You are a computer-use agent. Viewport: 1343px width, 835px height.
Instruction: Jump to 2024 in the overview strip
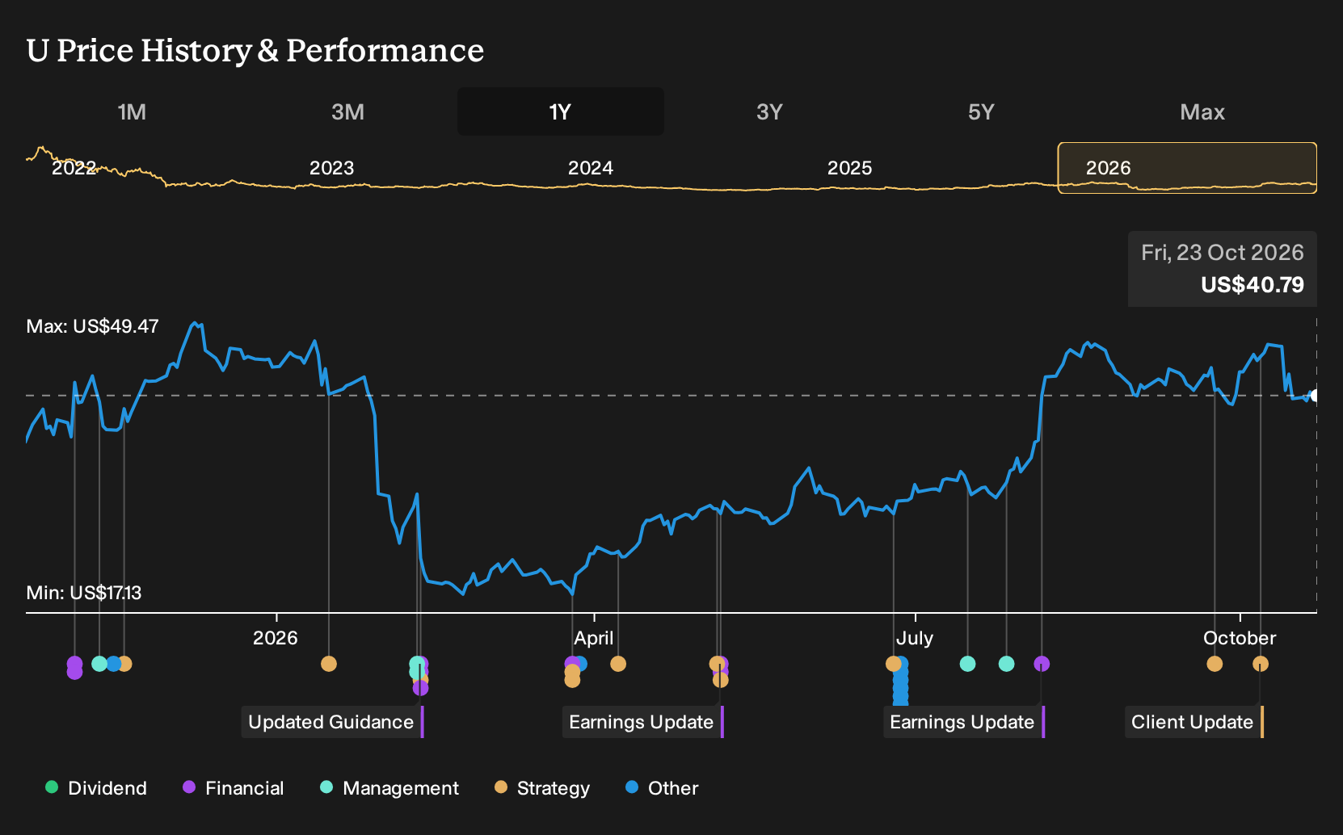(591, 168)
